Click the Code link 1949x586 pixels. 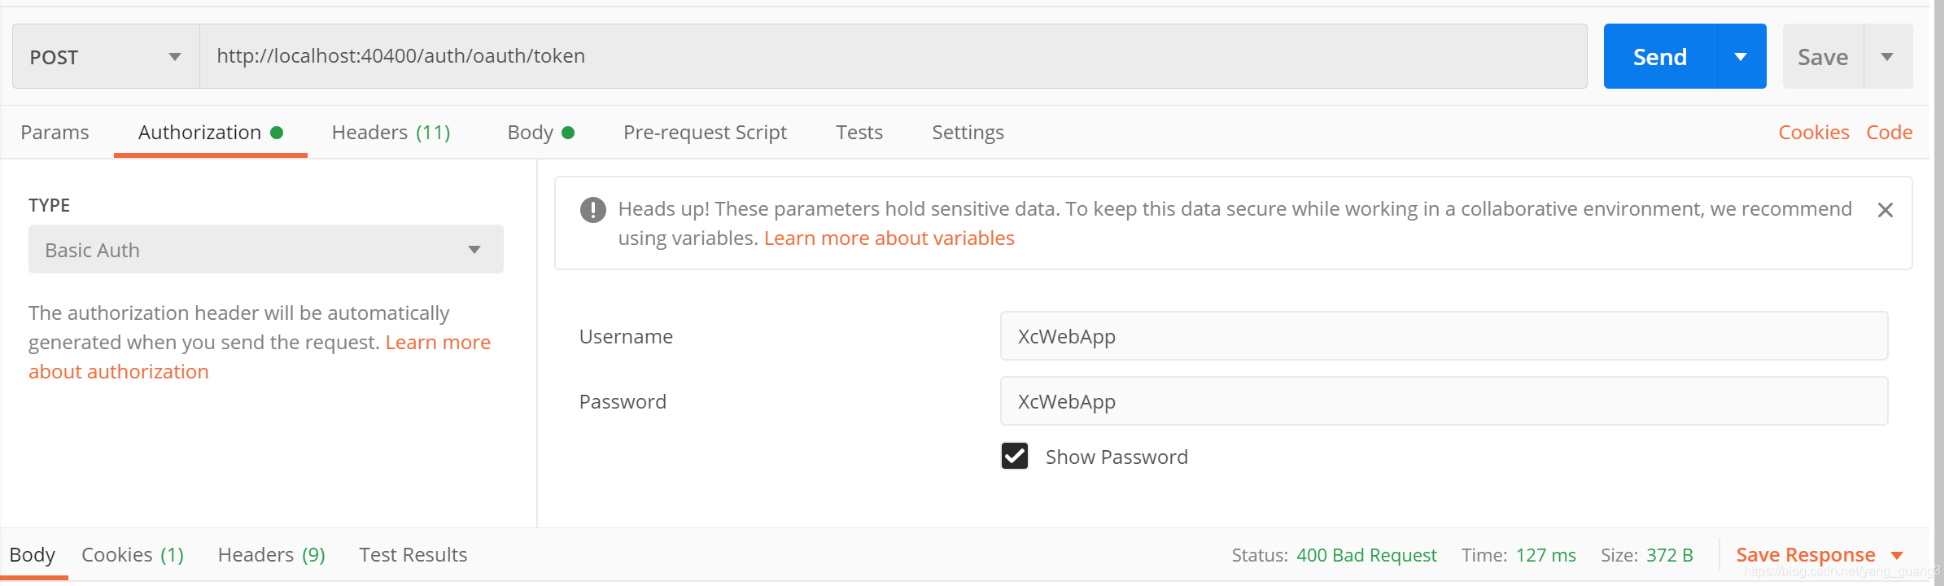coord(1889,133)
